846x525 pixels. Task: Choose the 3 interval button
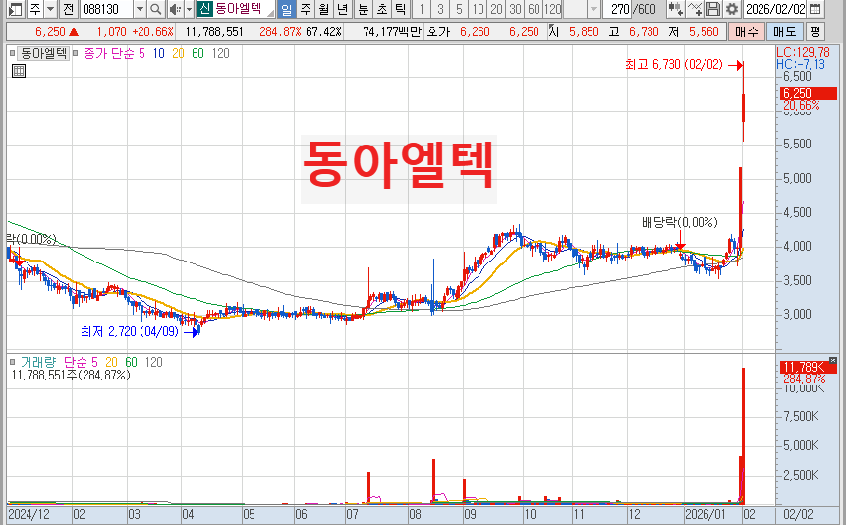click(440, 9)
